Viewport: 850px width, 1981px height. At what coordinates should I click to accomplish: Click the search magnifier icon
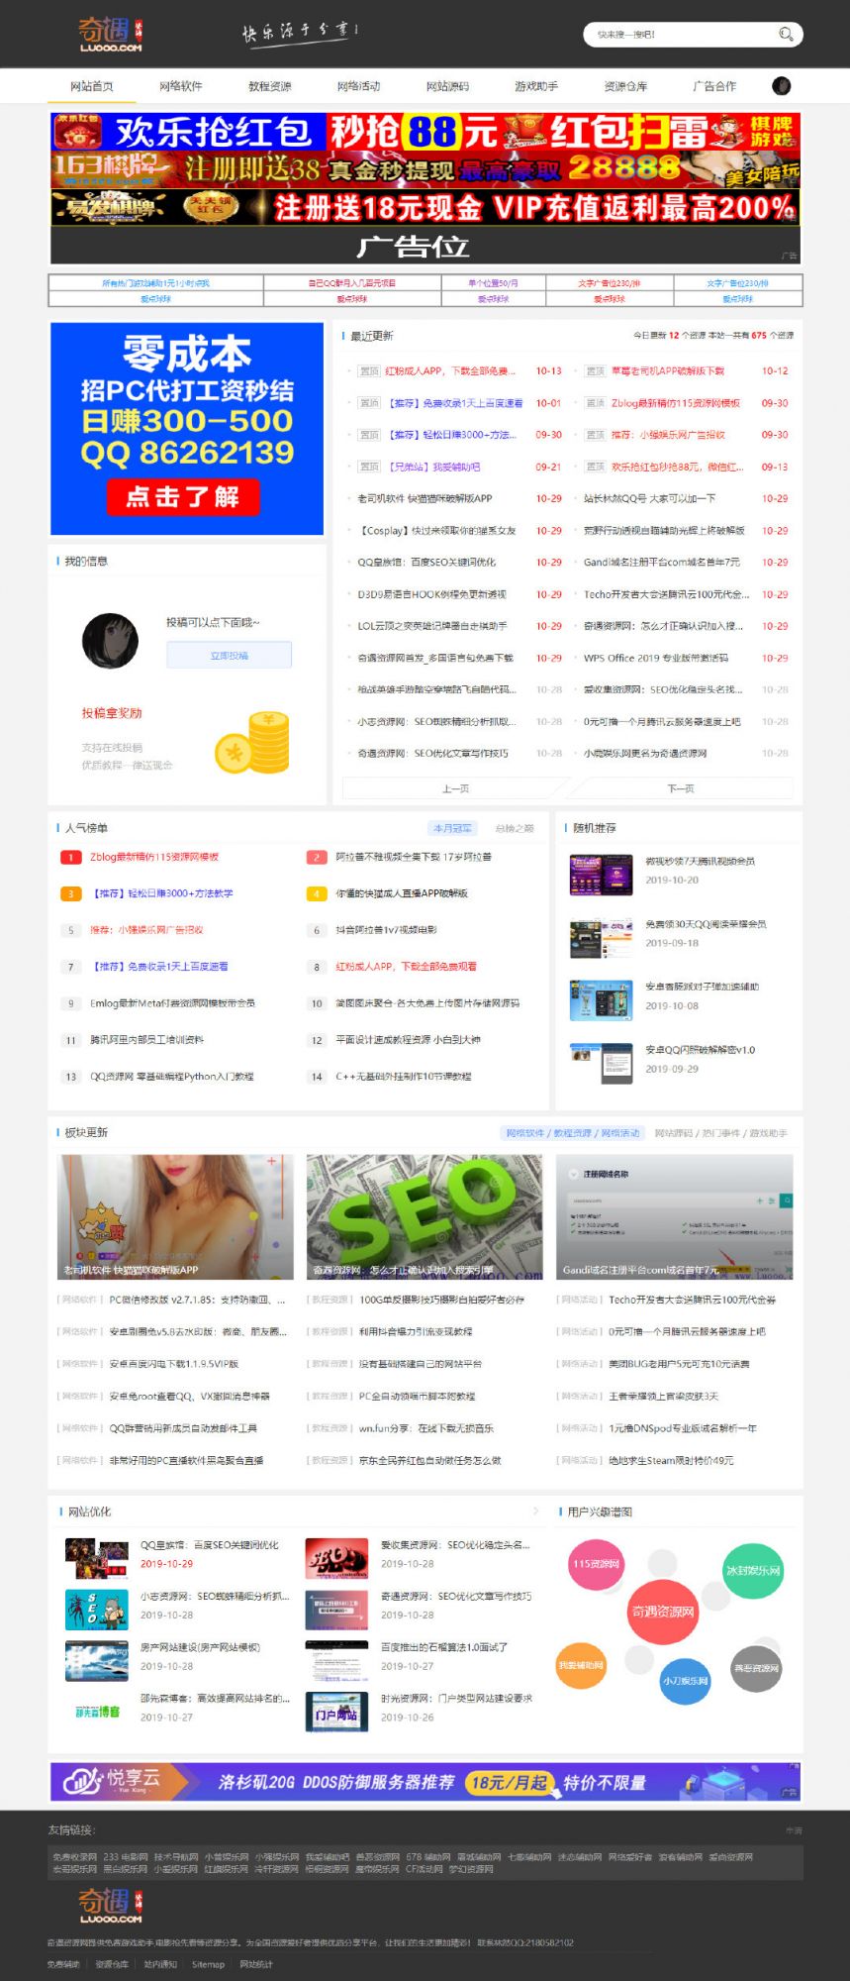click(x=786, y=35)
